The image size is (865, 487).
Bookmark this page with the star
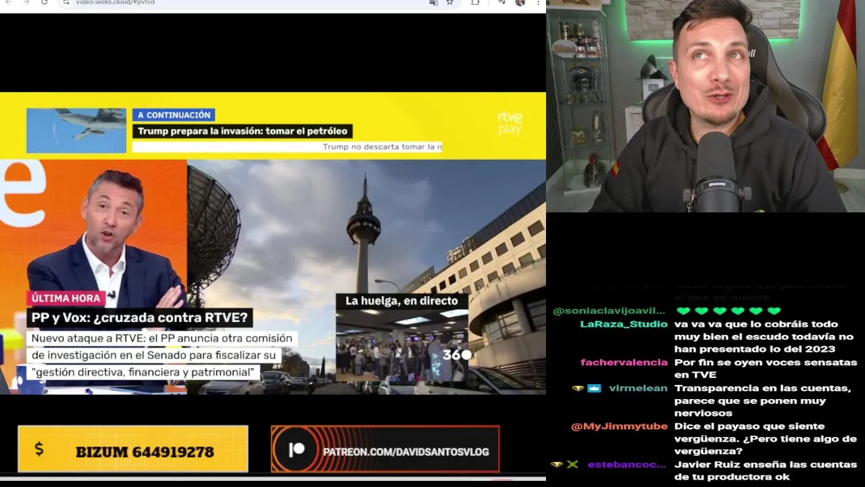point(450,3)
